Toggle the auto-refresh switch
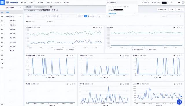Viewport: 185px width, 106px height. [x=86, y=16]
